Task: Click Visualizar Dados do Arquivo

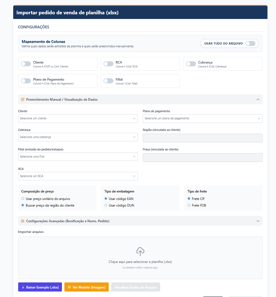Action: [135, 287]
